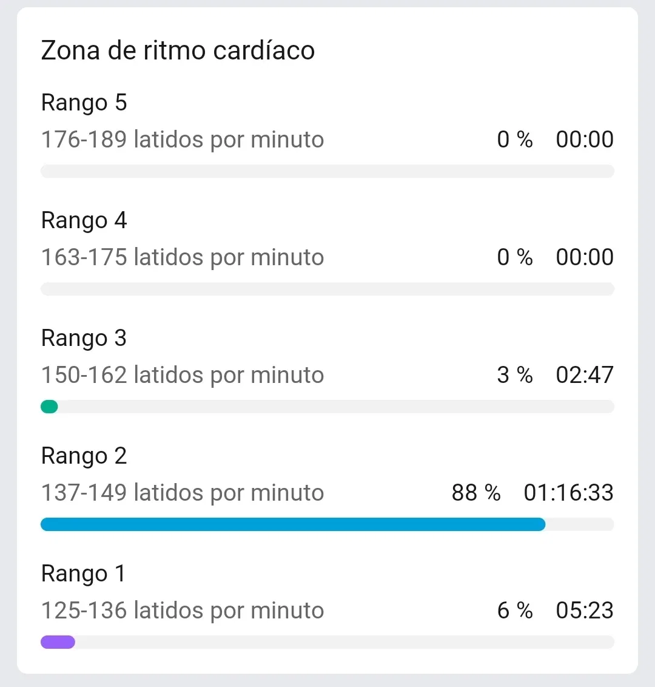655x687 pixels.
Task: Click the 3 % value in Rango 3
Action: pos(515,375)
